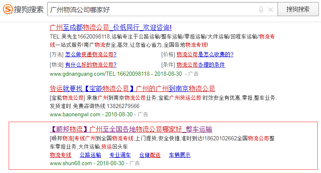Click description starting TEL:吴先生16620098118

click(x=162, y=41)
